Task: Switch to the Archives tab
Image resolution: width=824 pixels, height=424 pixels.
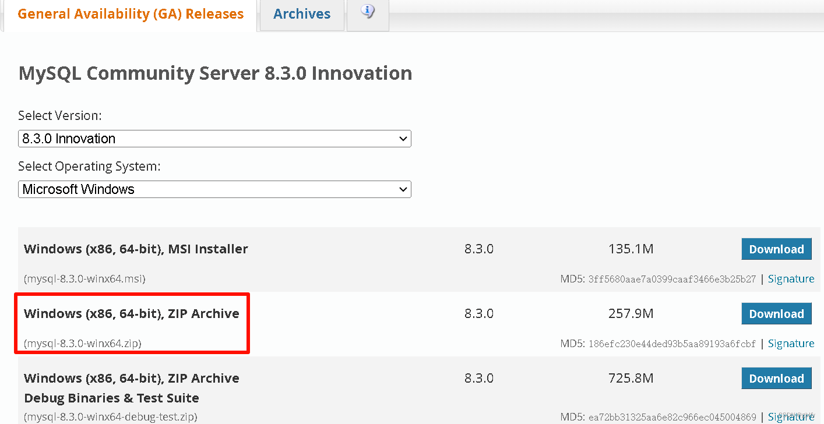Action: click(x=301, y=14)
